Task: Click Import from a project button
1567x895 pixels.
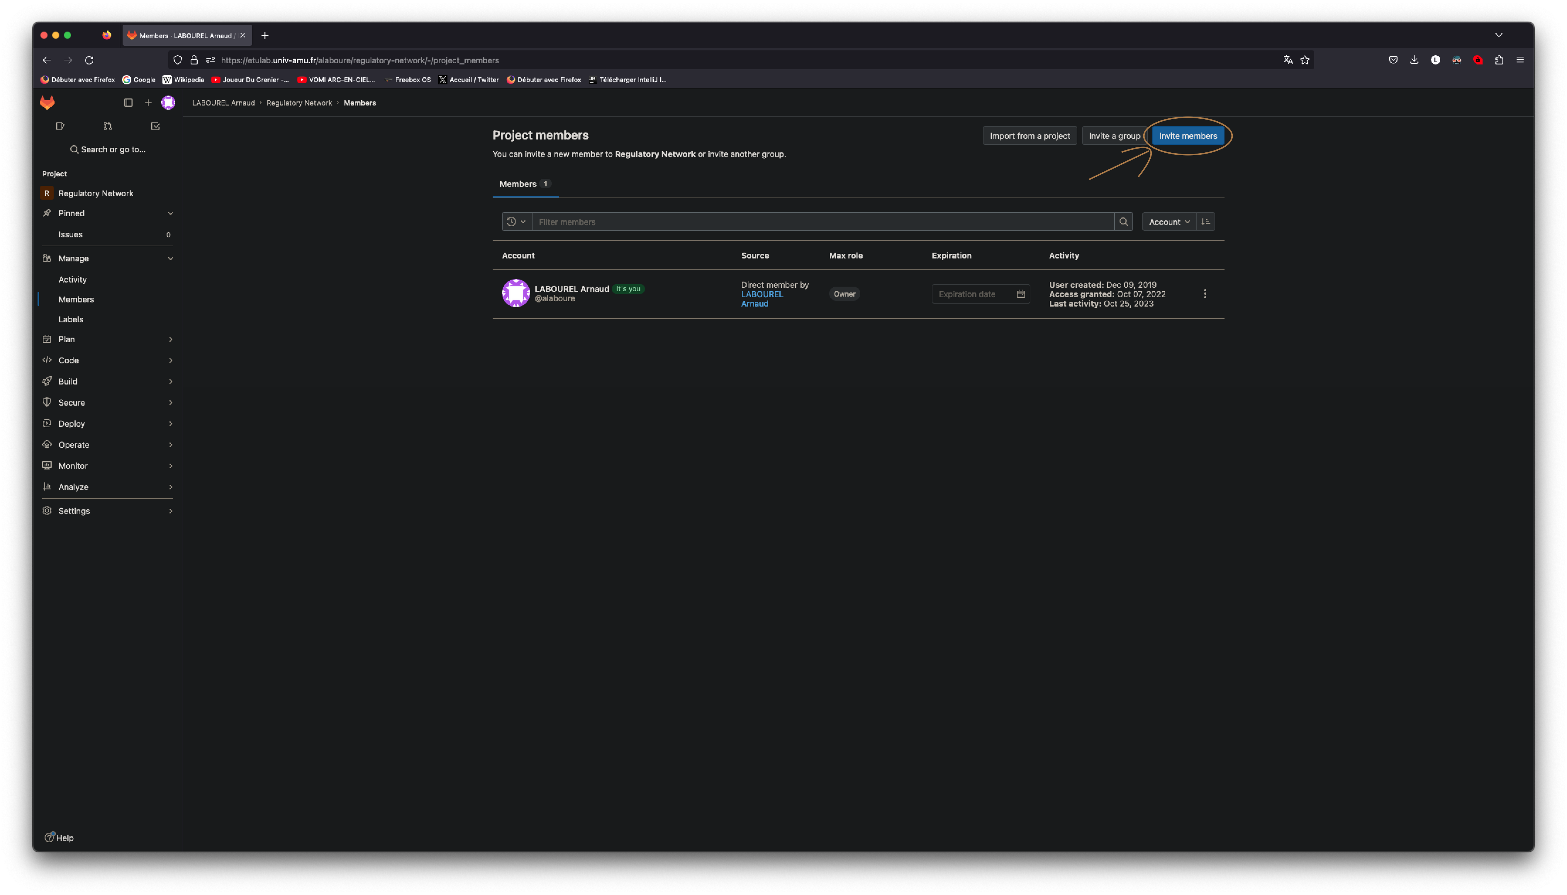Action: (1030, 136)
